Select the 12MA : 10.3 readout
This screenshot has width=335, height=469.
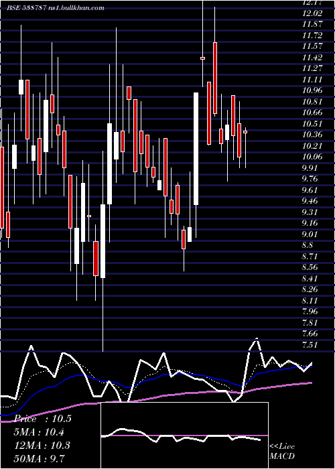click(x=42, y=445)
